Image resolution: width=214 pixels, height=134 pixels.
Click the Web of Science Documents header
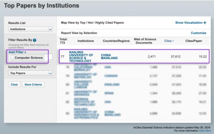pos(145,41)
